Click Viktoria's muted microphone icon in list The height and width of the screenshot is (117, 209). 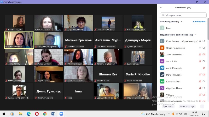tap(200, 95)
